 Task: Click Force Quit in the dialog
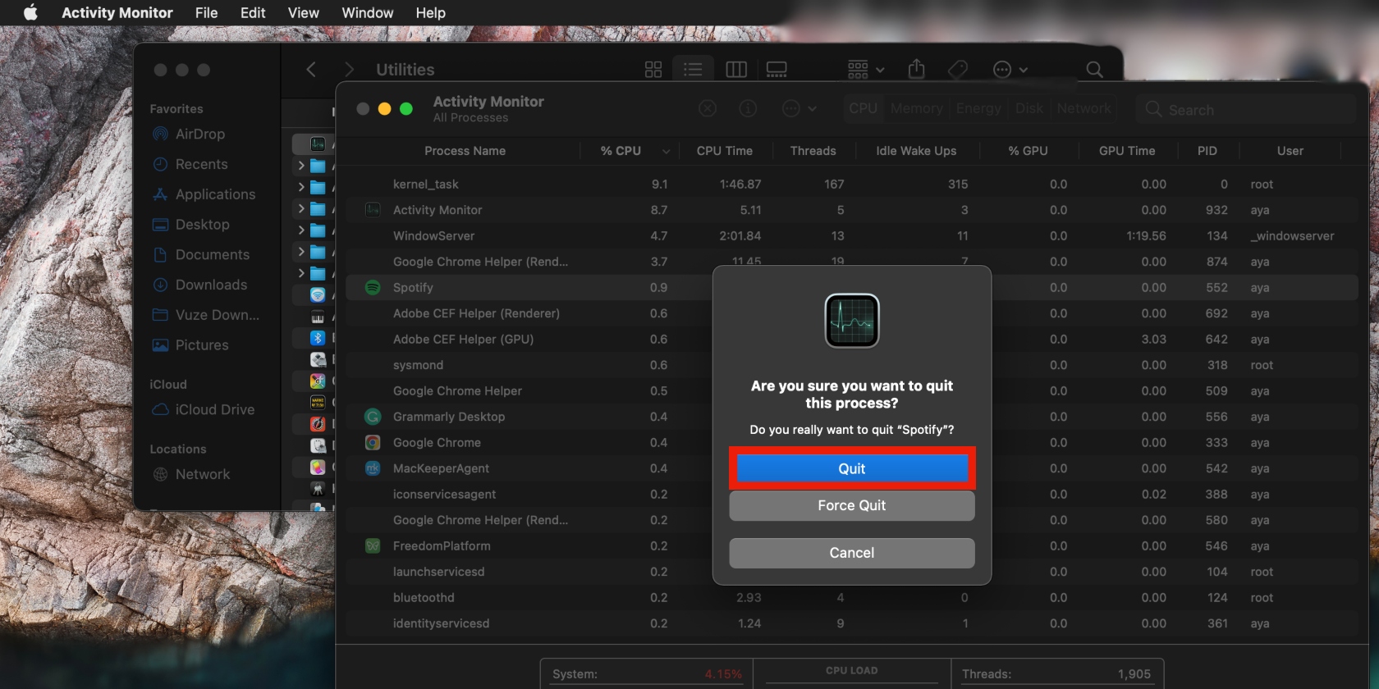point(852,505)
